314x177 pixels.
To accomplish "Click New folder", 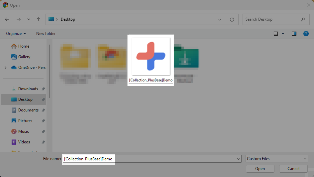I will click(46, 34).
